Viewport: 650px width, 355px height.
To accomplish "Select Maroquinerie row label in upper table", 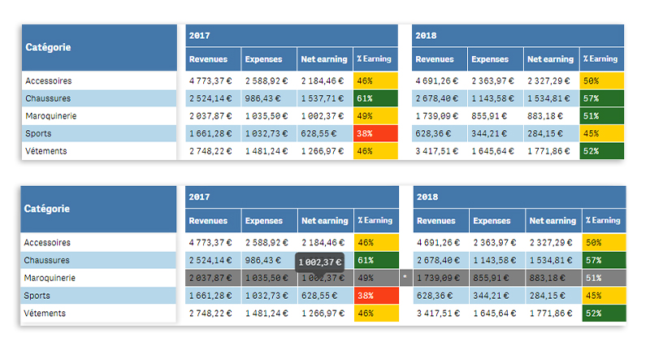I will 99,116.
